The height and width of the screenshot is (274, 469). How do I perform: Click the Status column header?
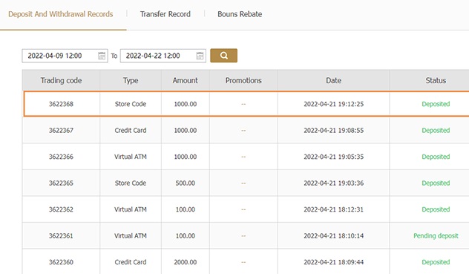(436, 80)
